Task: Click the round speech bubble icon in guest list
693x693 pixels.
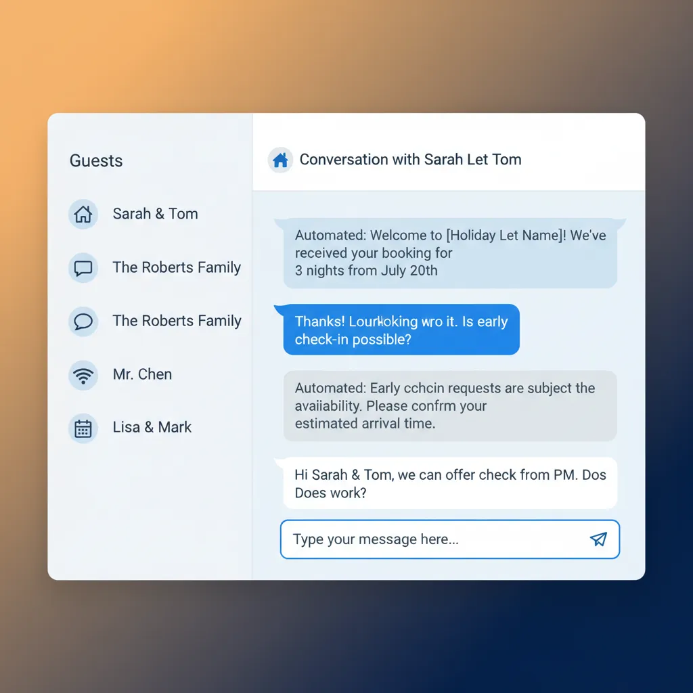Action: pos(83,321)
